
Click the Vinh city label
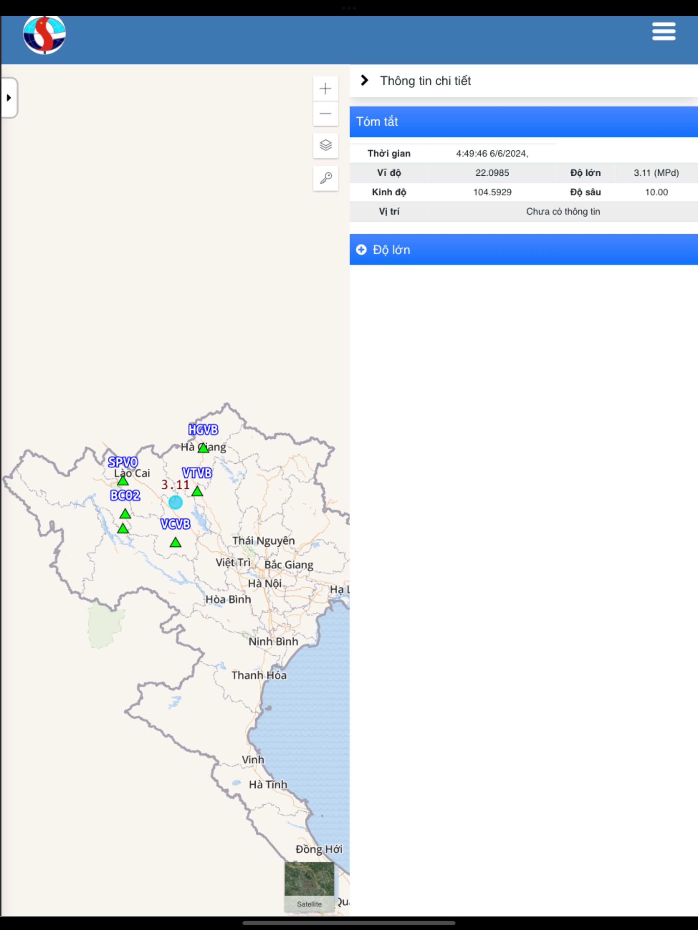coord(253,760)
